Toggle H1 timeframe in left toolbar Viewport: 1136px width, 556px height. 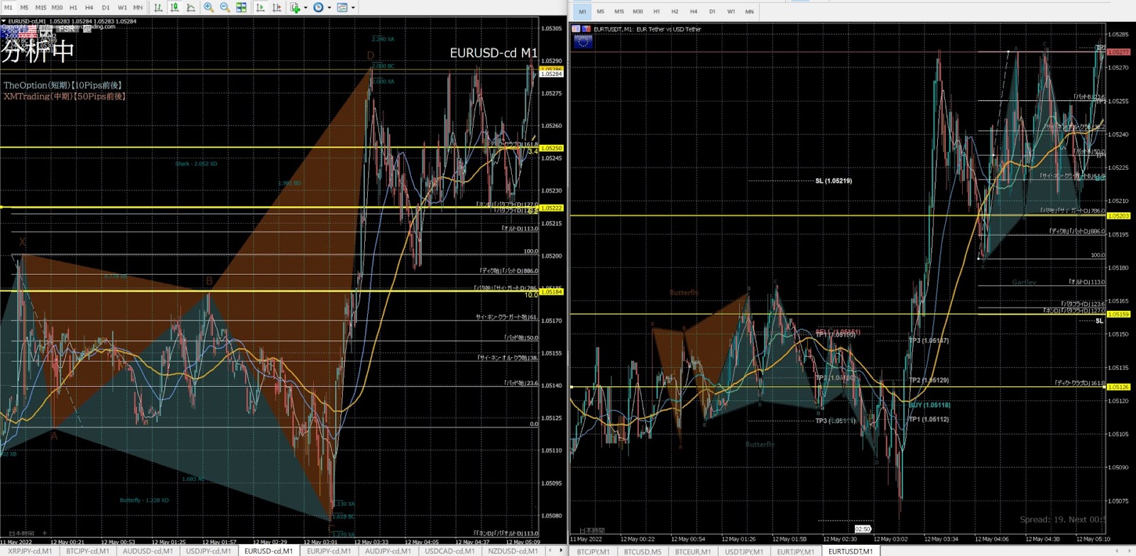coord(73,8)
